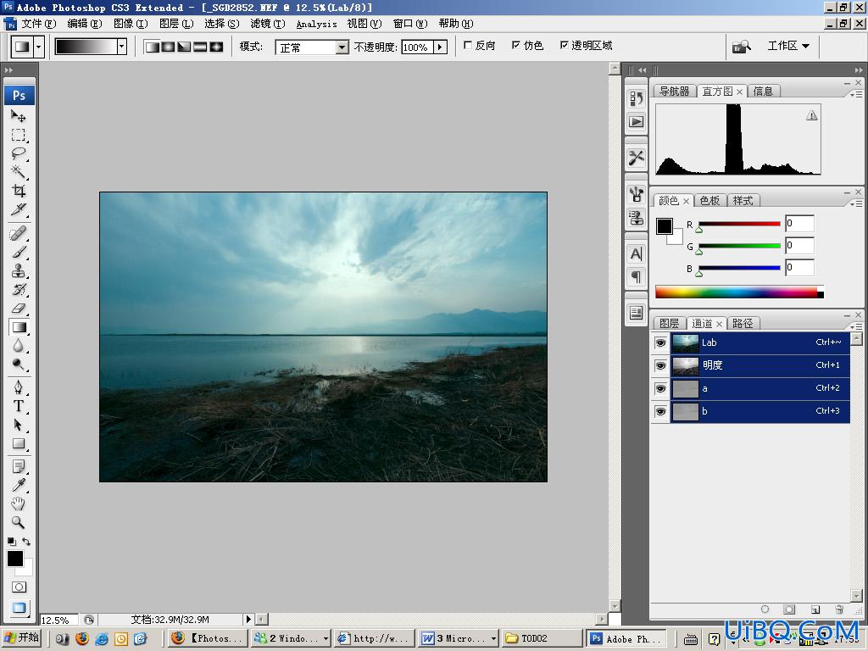Choose the linear gradient style
Image resolution: width=868 pixels, height=651 pixels.
point(153,47)
